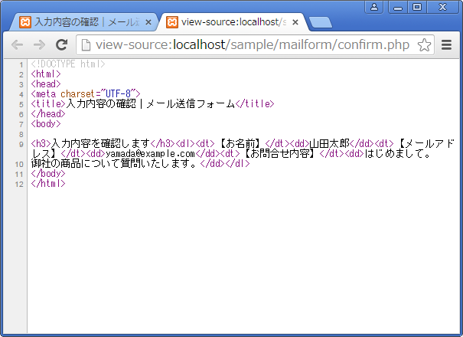Click line number 9 in the gutter
Viewport: 463px width, 337px height.
click(x=21, y=143)
